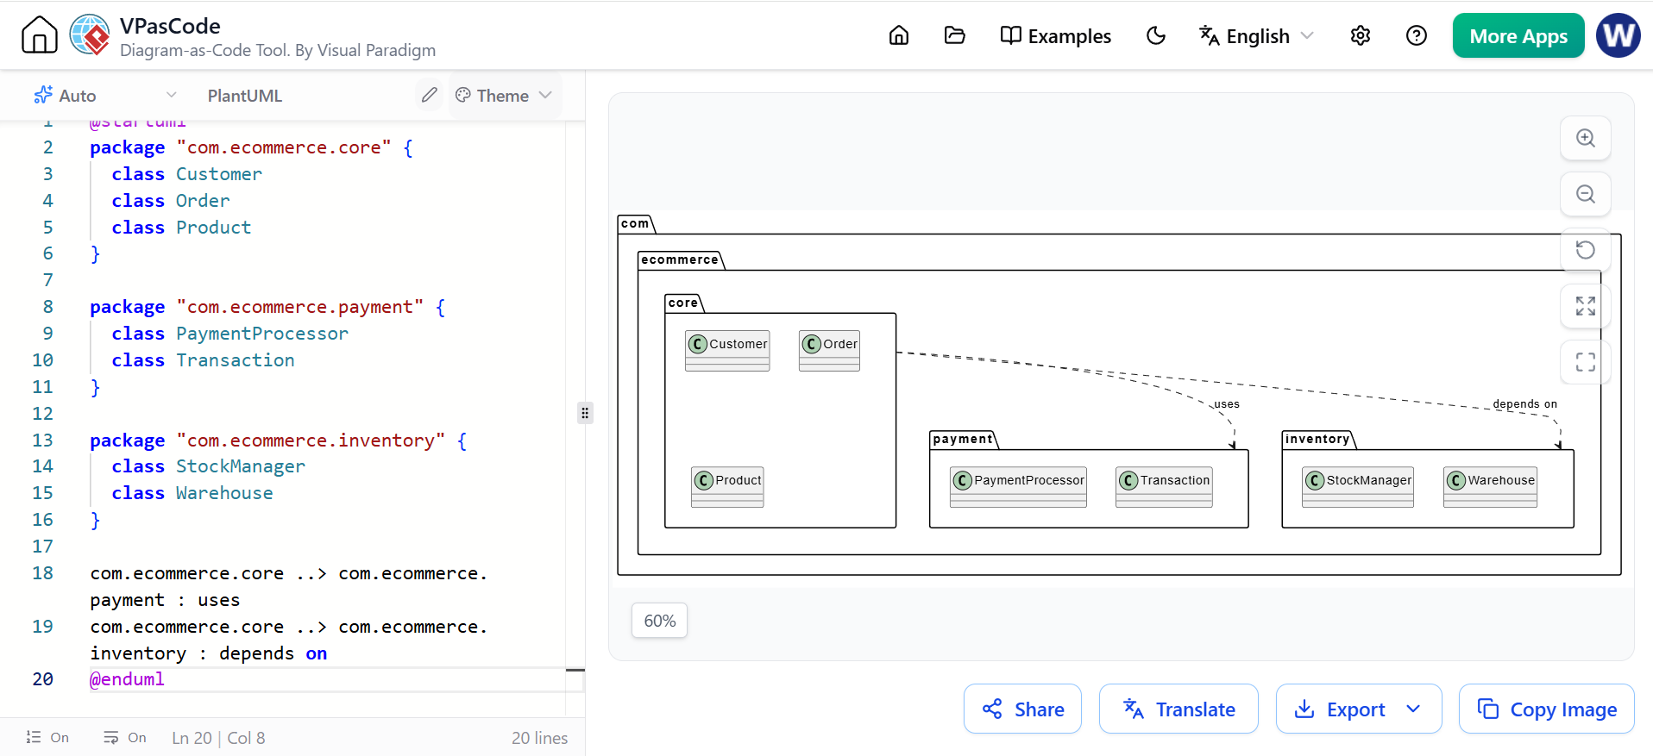Click the 'com' package tab

[x=635, y=224]
